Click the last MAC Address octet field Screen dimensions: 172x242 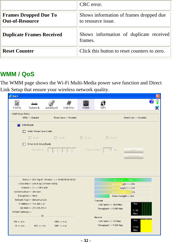tap(74, 150)
